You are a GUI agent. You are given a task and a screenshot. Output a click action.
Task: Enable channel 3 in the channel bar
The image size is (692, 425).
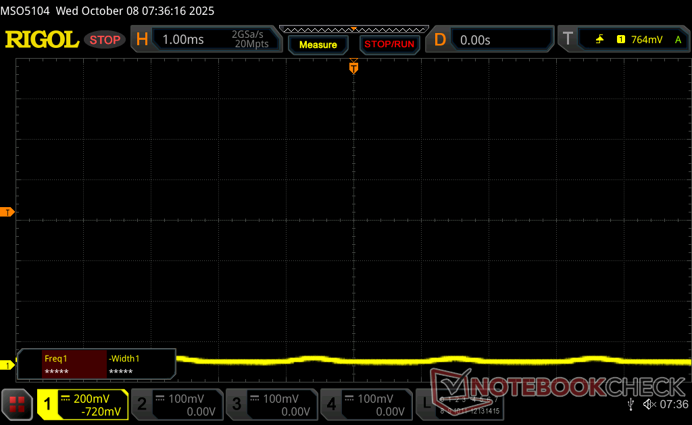271,405
